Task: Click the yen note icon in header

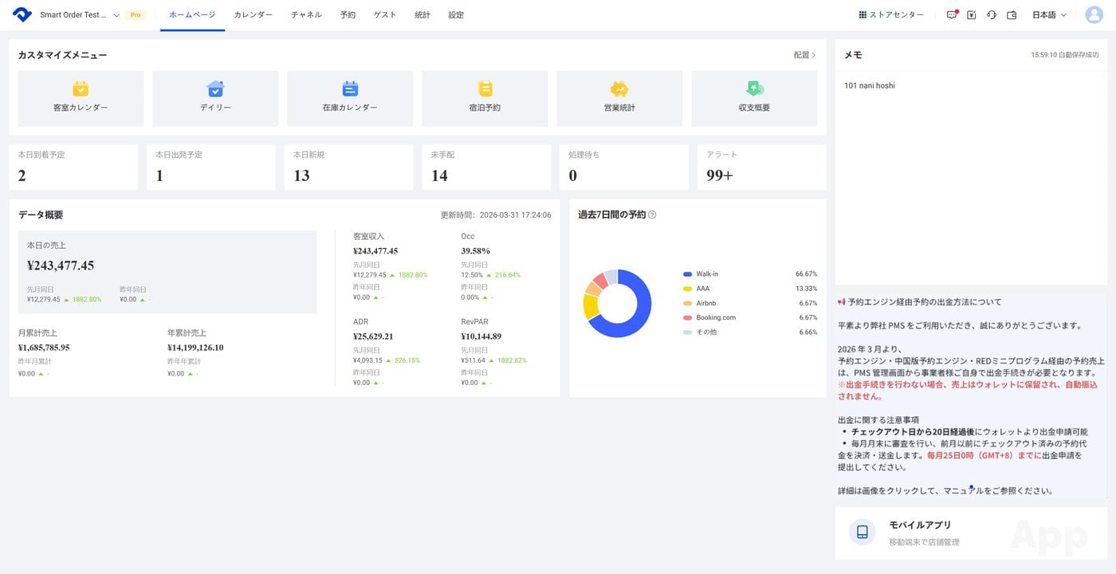Action: coord(972,14)
